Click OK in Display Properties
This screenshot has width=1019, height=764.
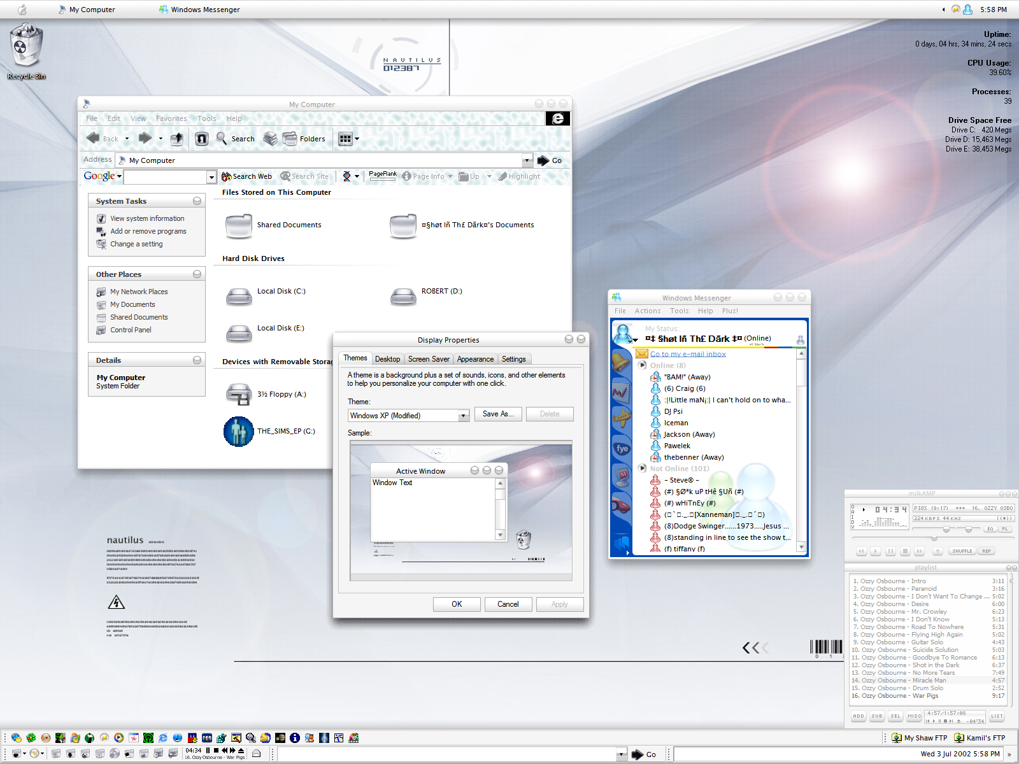click(457, 604)
